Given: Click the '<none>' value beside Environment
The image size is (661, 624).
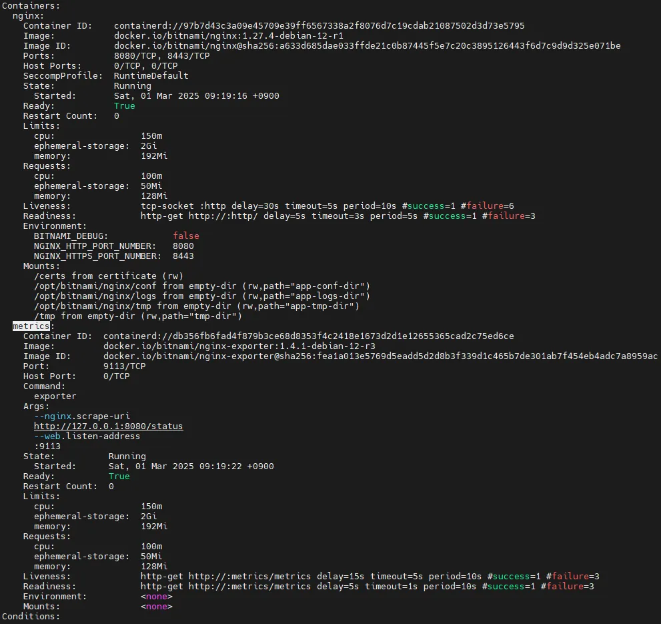Looking at the screenshot, I should click(x=156, y=597).
